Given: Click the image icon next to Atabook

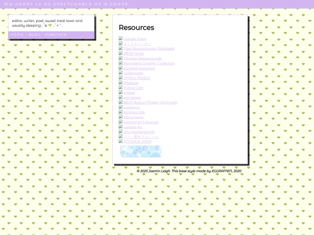Looking at the screenshot, I should (x=120, y=82).
